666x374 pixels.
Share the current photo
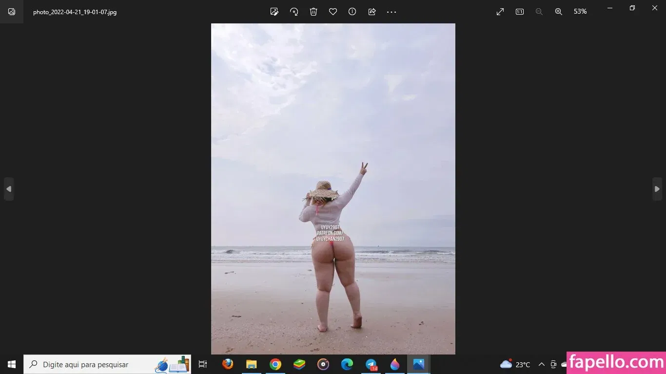click(372, 12)
